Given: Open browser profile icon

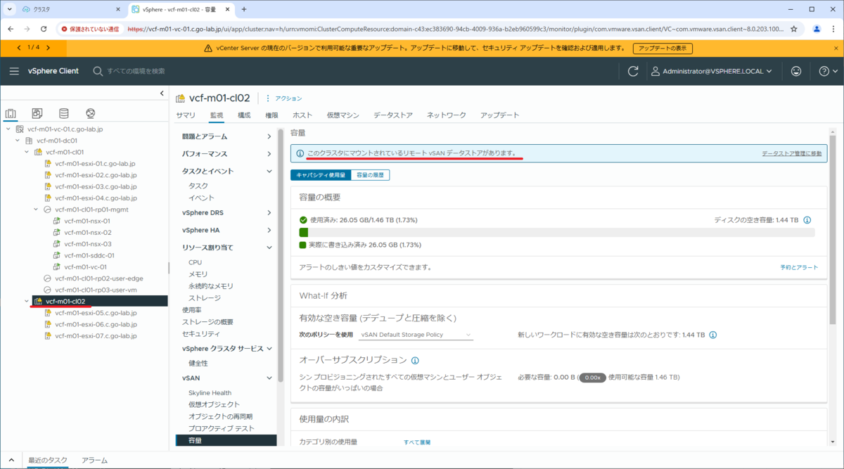Looking at the screenshot, I should coord(817,29).
